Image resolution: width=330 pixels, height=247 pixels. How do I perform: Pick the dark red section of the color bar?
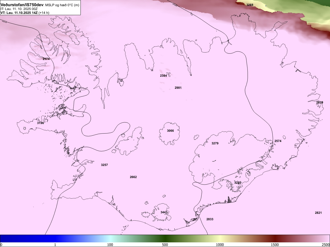pyautogui.click(x=275, y=239)
